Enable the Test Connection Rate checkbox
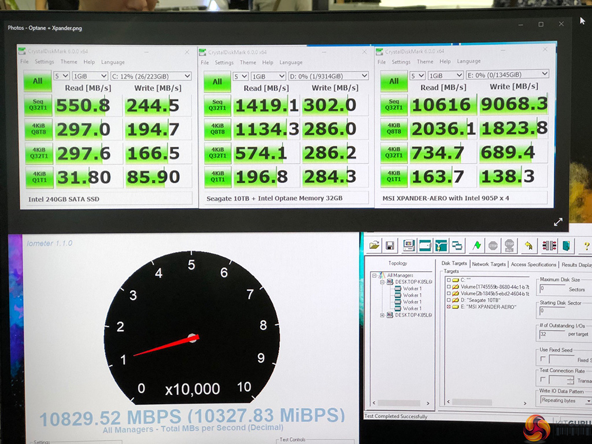 [x=543, y=379]
